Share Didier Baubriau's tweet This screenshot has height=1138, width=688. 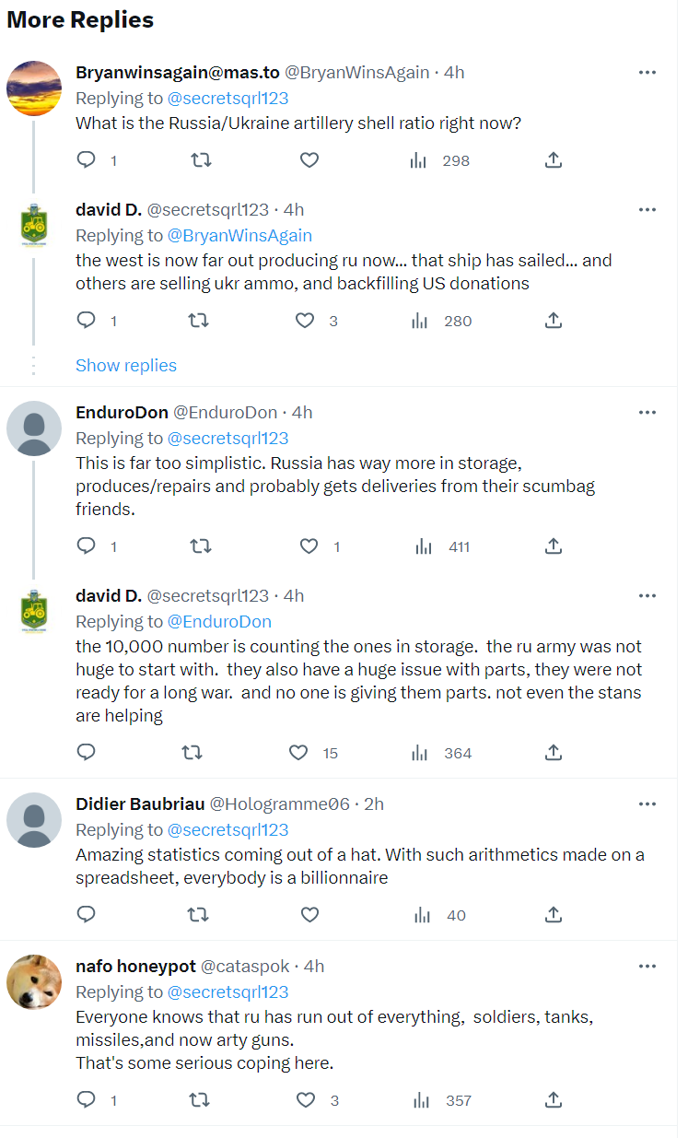[x=553, y=915]
